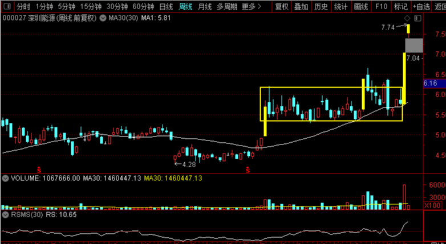Expand the RSMS(30) indicator settings arrow

click(x=5, y=215)
